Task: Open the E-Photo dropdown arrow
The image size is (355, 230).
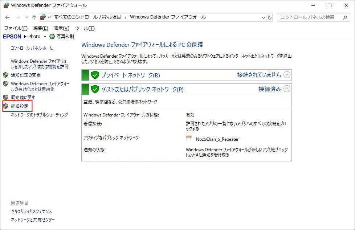Action: pos(45,37)
